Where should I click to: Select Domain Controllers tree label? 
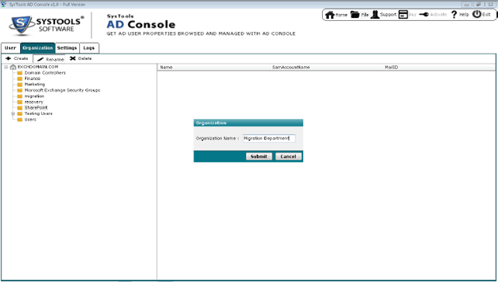point(45,73)
